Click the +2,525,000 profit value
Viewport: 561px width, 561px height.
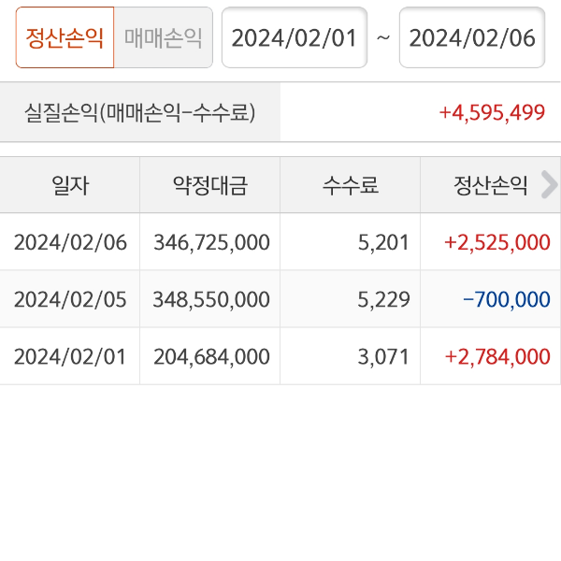point(496,242)
